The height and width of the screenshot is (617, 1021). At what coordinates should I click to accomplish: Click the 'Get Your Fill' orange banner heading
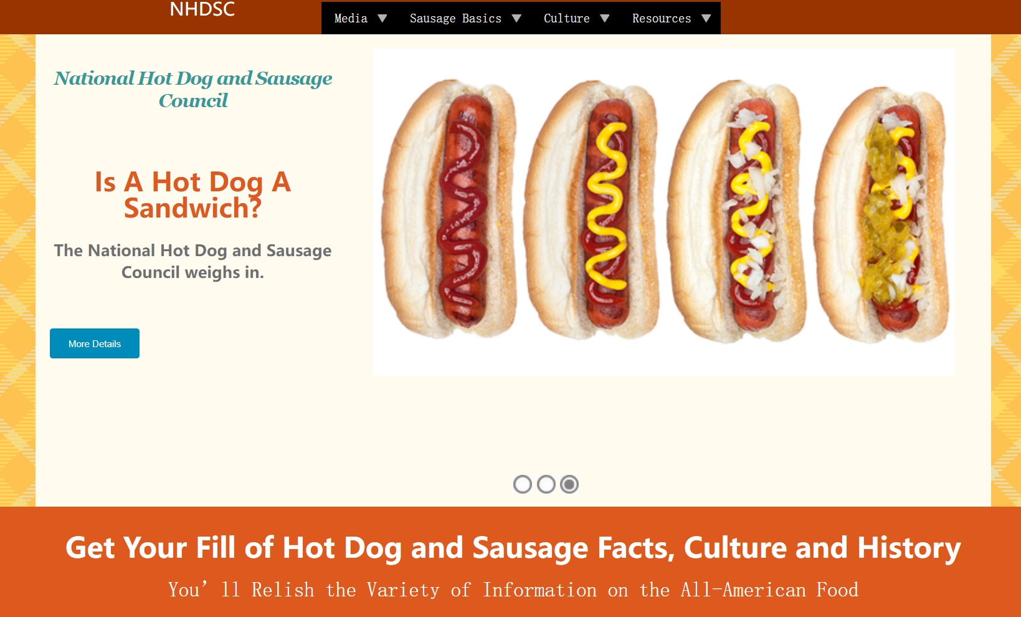click(513, 548)
